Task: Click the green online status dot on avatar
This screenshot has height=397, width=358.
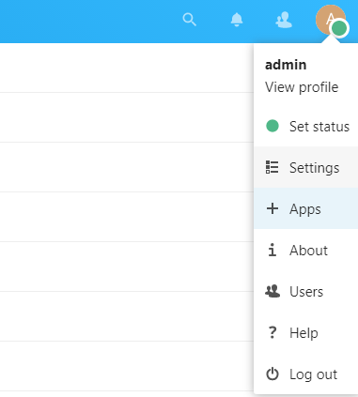Action: pyautogui.click(x=339, y=29)
